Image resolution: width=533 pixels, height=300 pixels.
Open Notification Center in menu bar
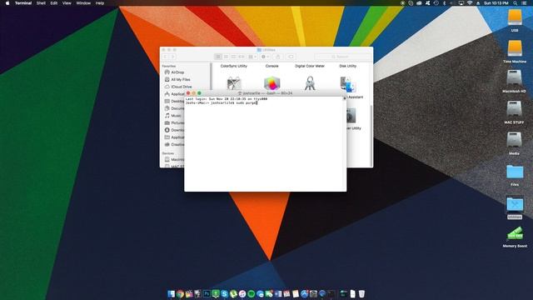click(x=525, y=3)
